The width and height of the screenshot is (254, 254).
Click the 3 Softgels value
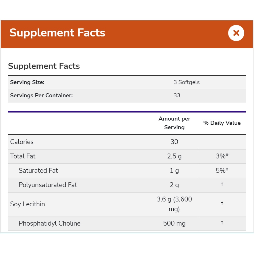[187, 82]
